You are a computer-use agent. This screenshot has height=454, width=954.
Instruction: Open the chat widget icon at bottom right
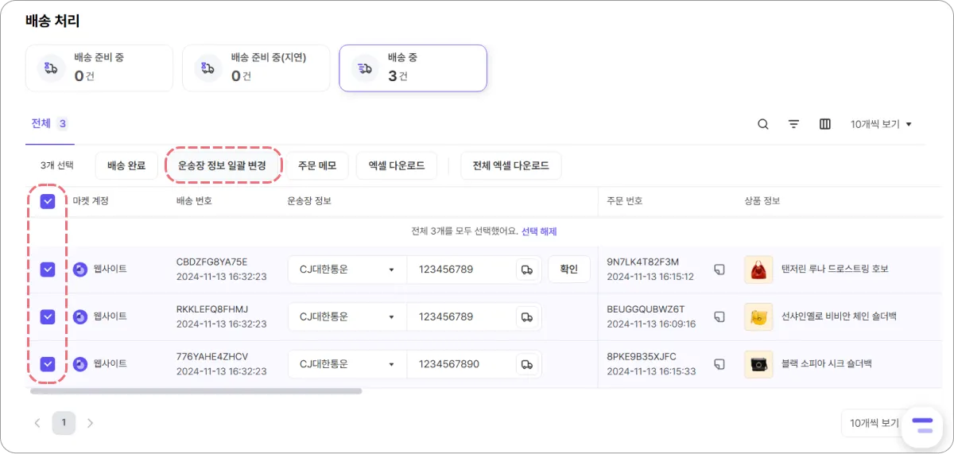click(x=922, y=425)
